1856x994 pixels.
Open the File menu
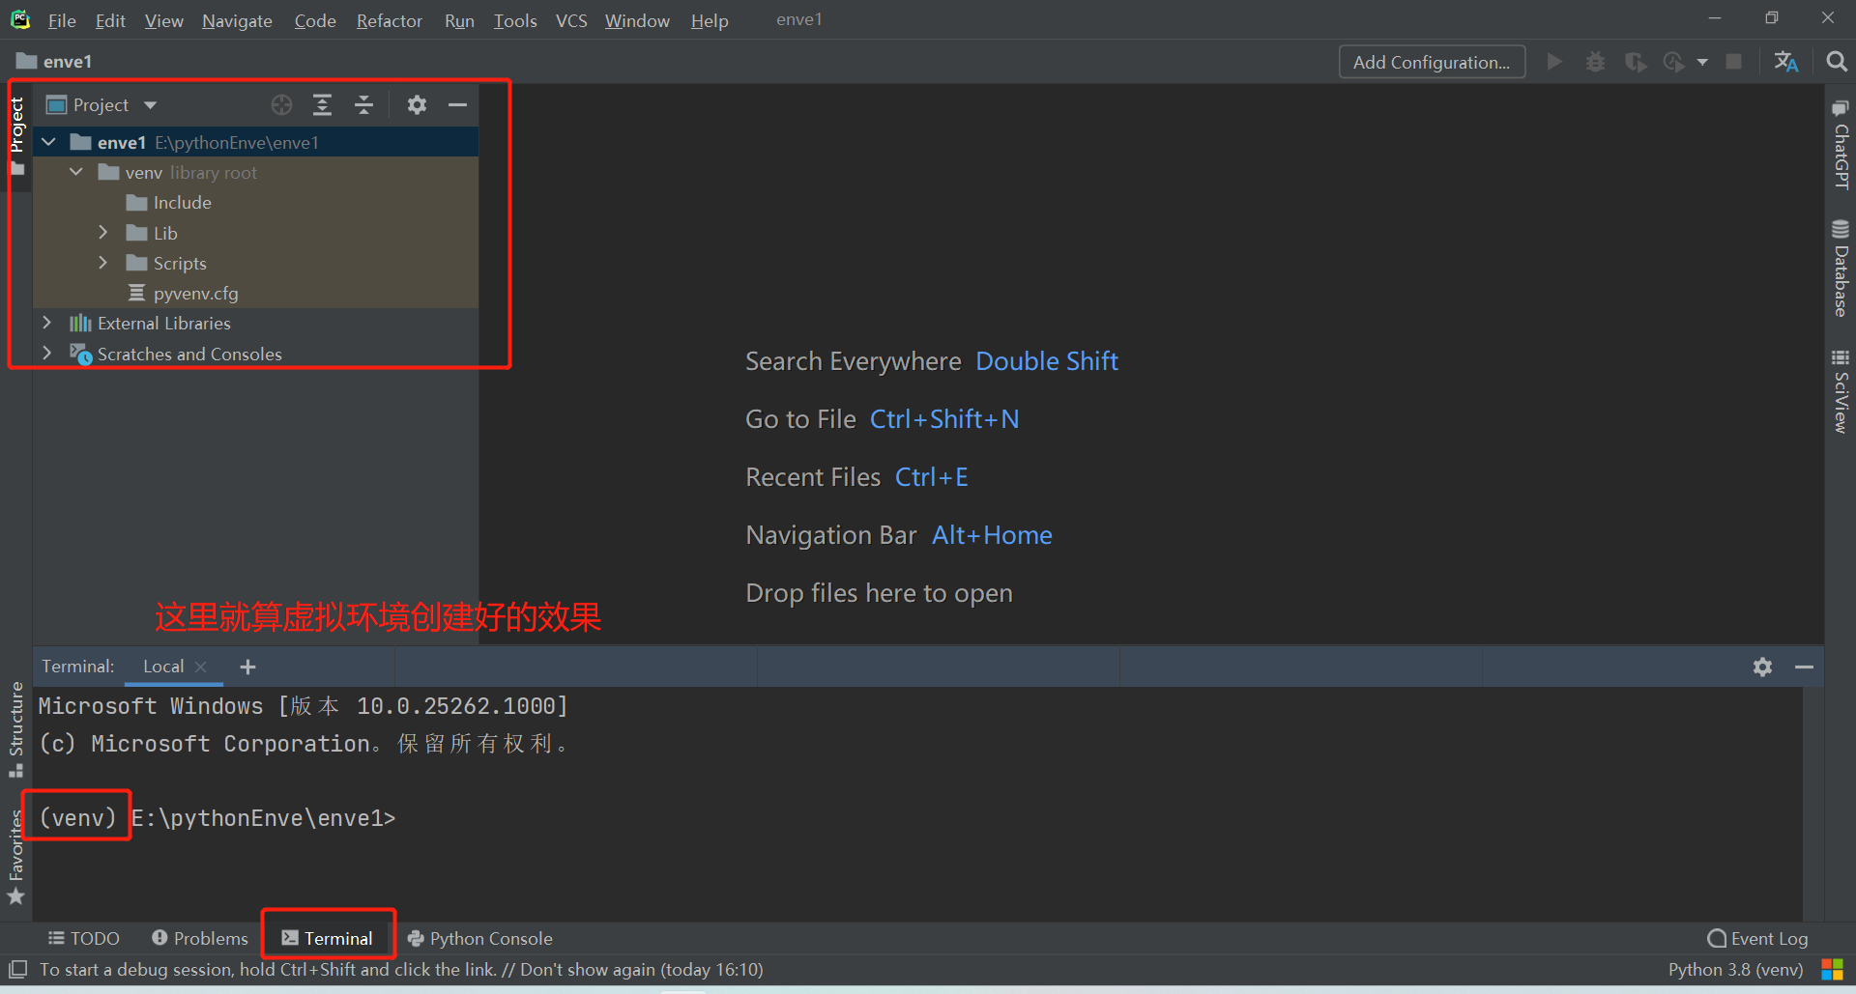click(x=62, y=20)
